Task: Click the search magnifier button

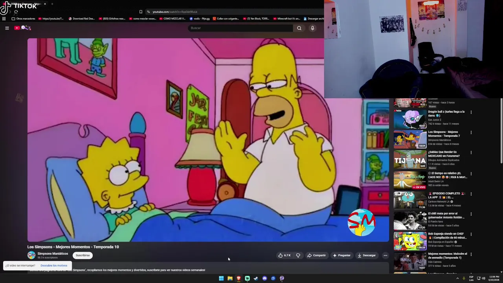Action: pyautogui.click(x=299, y=28)
